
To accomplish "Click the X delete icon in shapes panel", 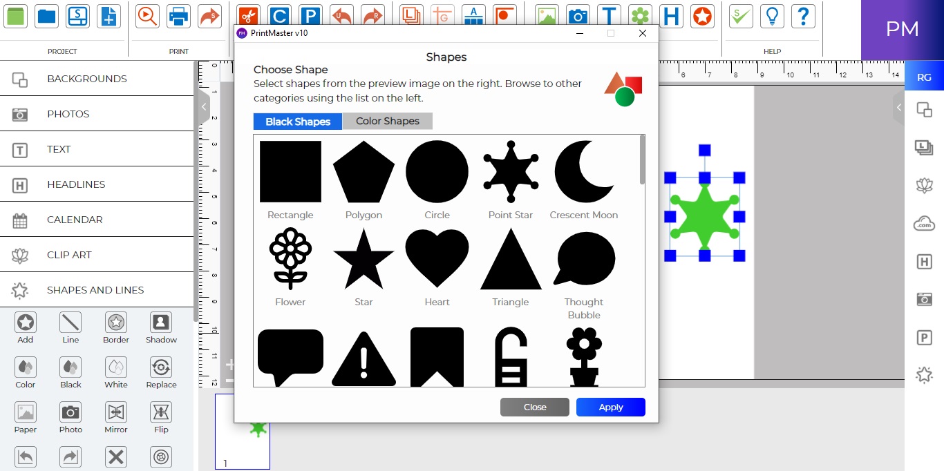I will click(116, 457).
